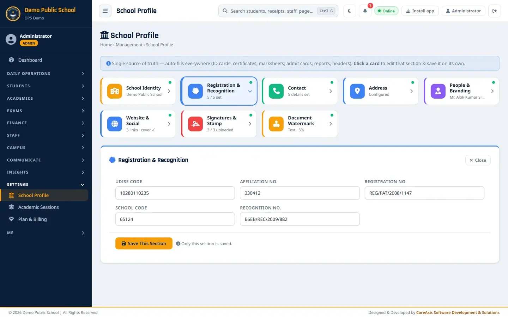Click the Recognition No. input field

300,219
